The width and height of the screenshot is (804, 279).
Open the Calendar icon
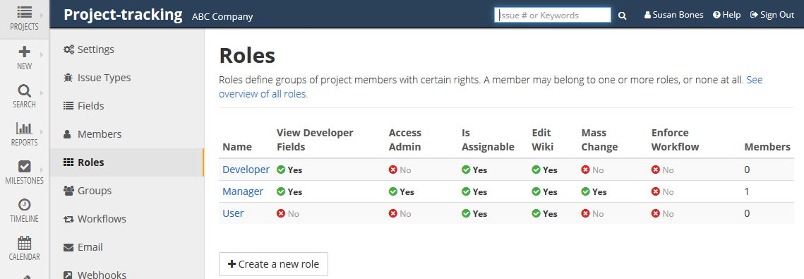click(x=24, y=243)
